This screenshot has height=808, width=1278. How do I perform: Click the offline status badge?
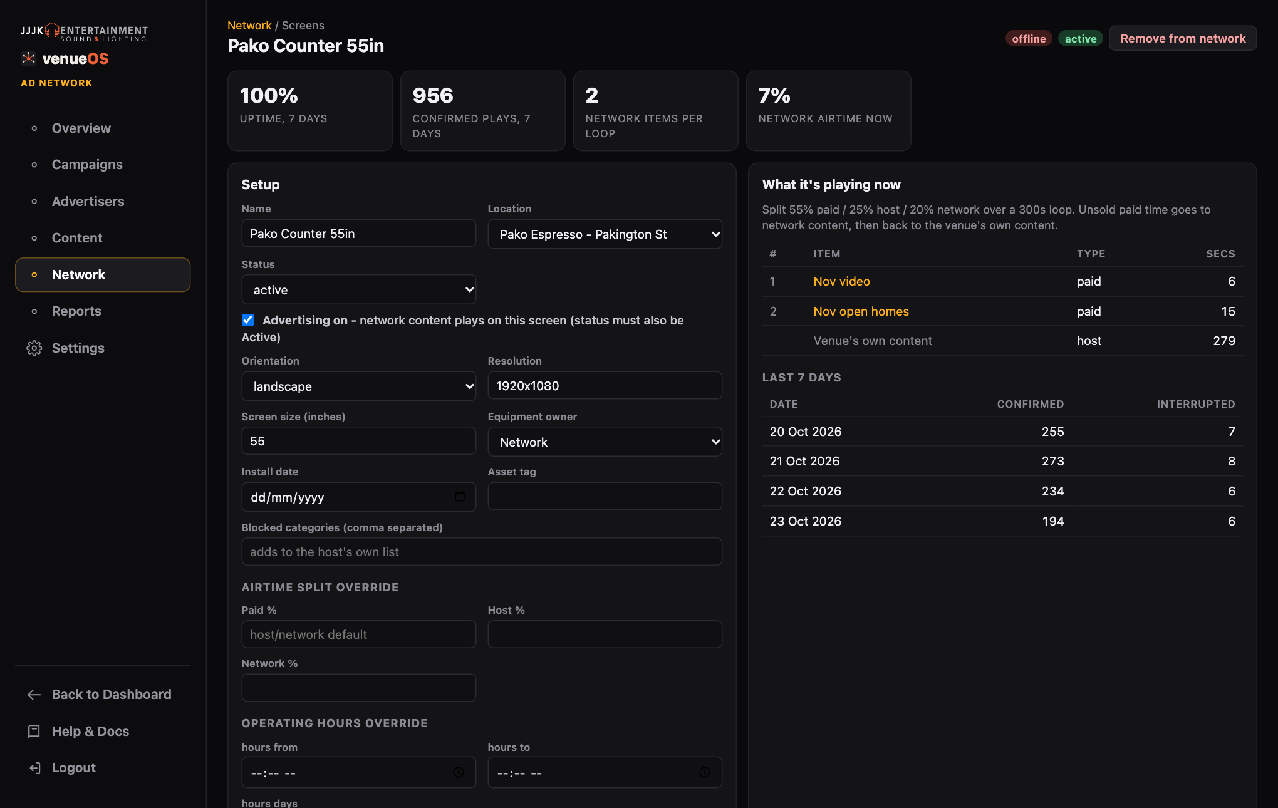[1029, 39]
